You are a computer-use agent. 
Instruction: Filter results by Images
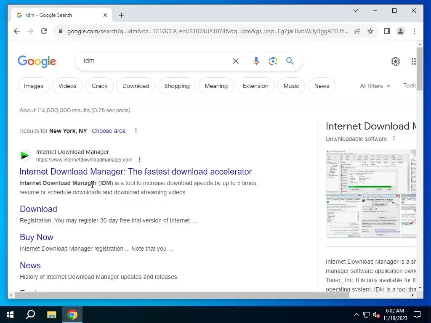34,86
